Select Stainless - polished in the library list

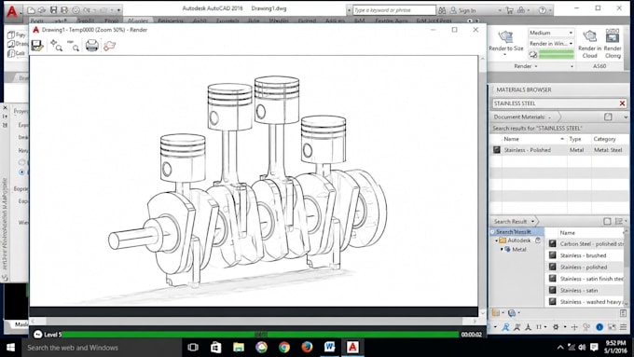[586, 268]
